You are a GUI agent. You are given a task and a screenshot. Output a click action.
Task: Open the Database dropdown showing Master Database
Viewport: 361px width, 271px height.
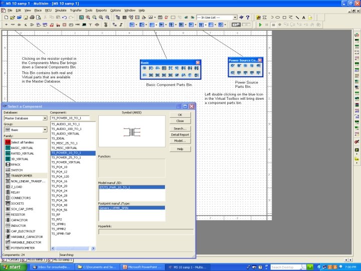[x=45, y=118]
